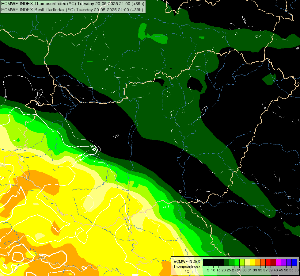This screenshot has height=276, width=300.
Task: Click the legend tick label 39
Action: (271, 270)
